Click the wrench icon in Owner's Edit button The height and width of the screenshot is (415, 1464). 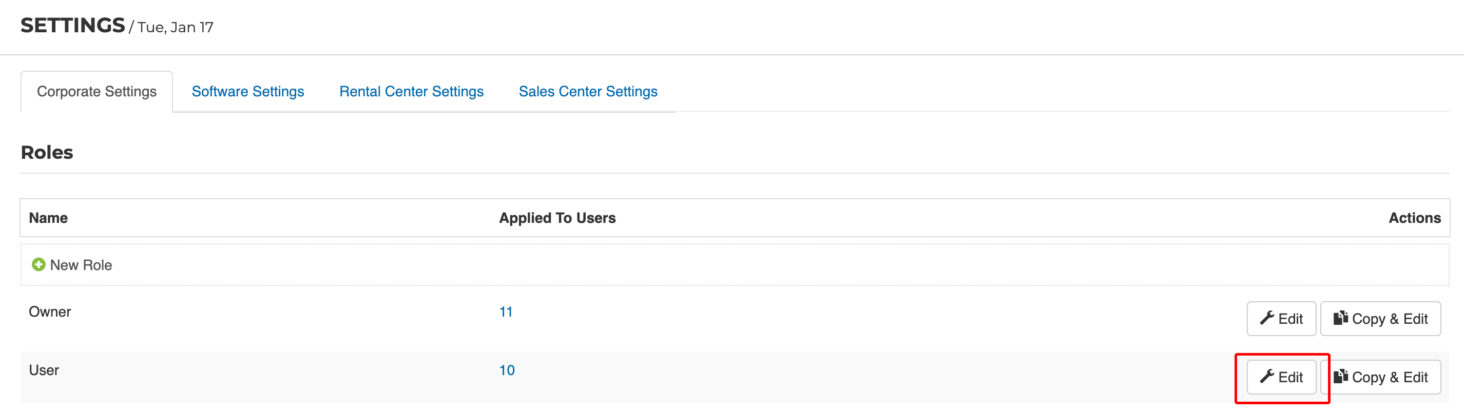(1267, 318)
